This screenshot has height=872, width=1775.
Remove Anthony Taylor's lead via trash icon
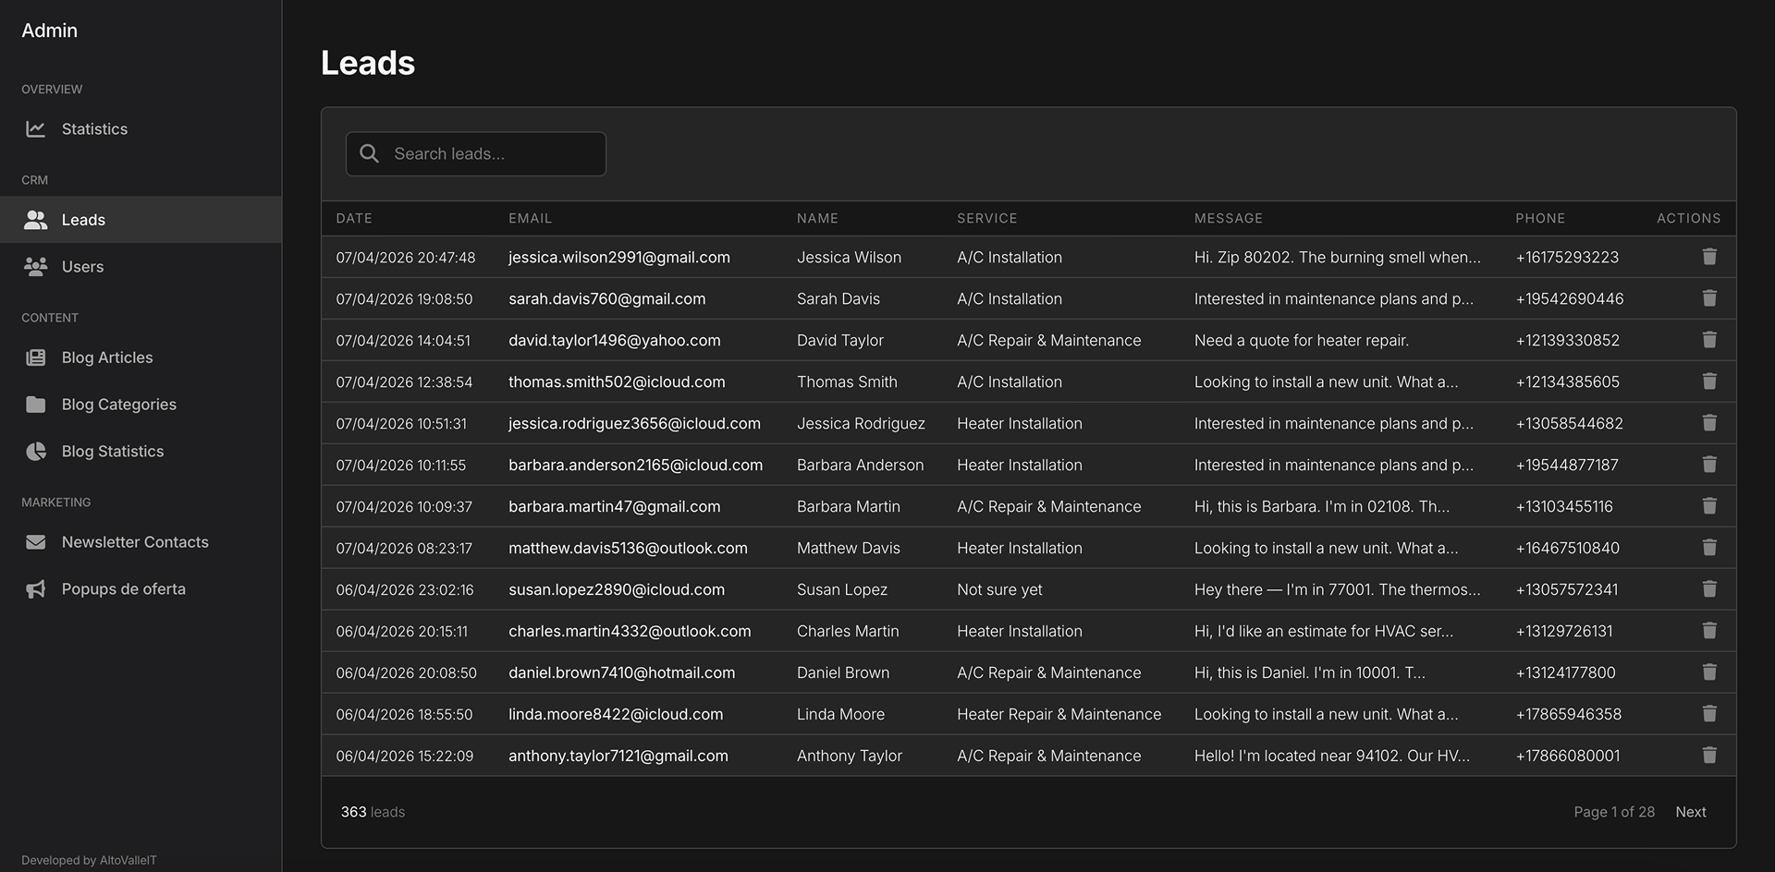tap(1709, 755)
